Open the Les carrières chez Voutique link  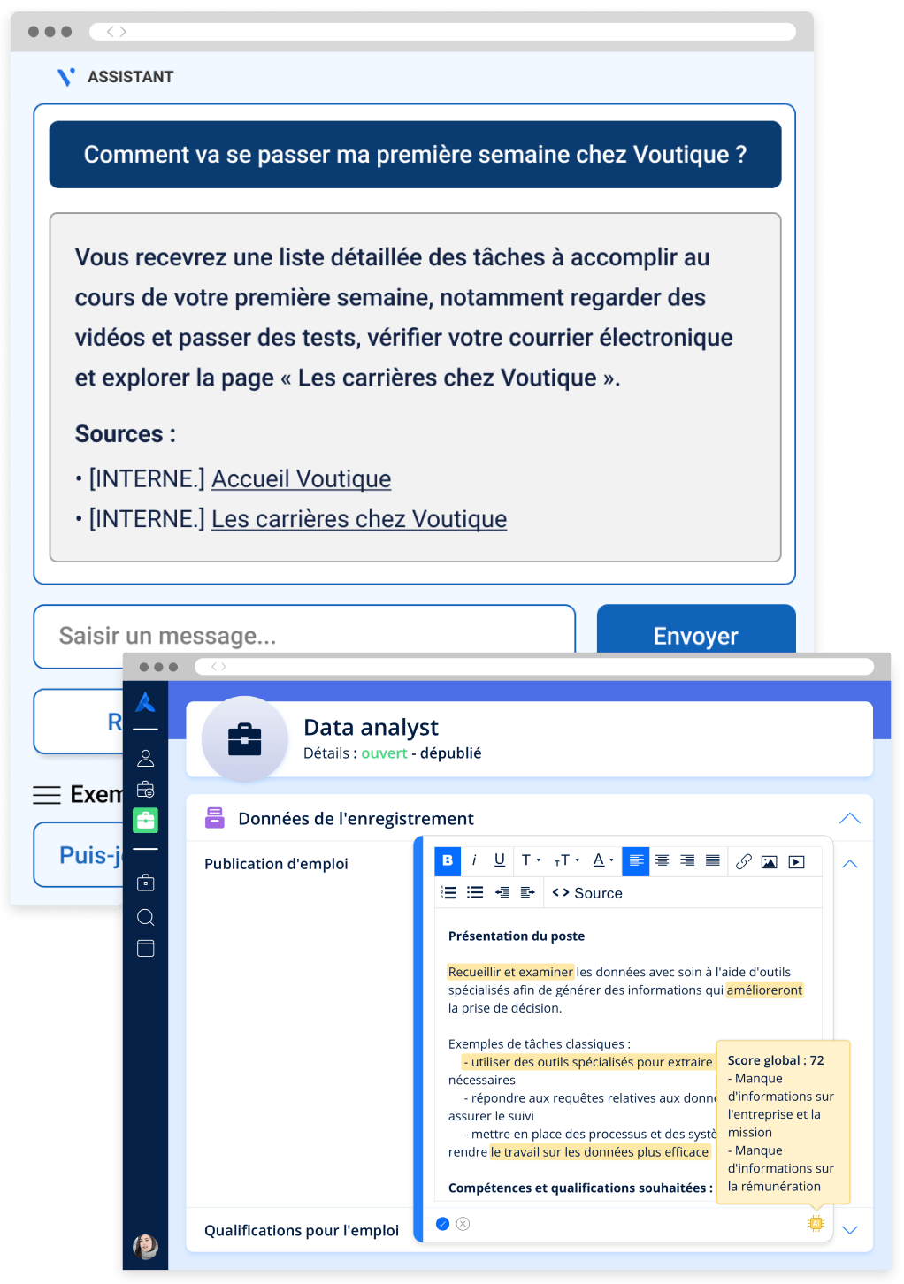pos(359,519)
